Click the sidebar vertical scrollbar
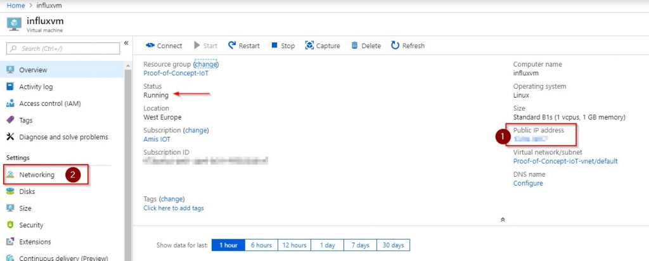 [128, 165]
